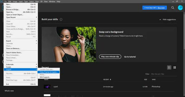The height and width of the screenshot is (97, 185).
Task: Choose WIA Support... in Import submenu
Action: tap(48, 77)
